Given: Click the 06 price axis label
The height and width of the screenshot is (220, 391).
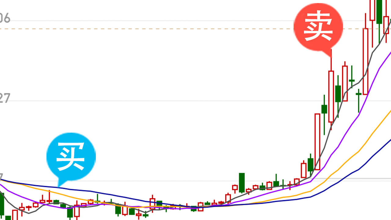Looking at the screenshot, I should coord(5,18).
